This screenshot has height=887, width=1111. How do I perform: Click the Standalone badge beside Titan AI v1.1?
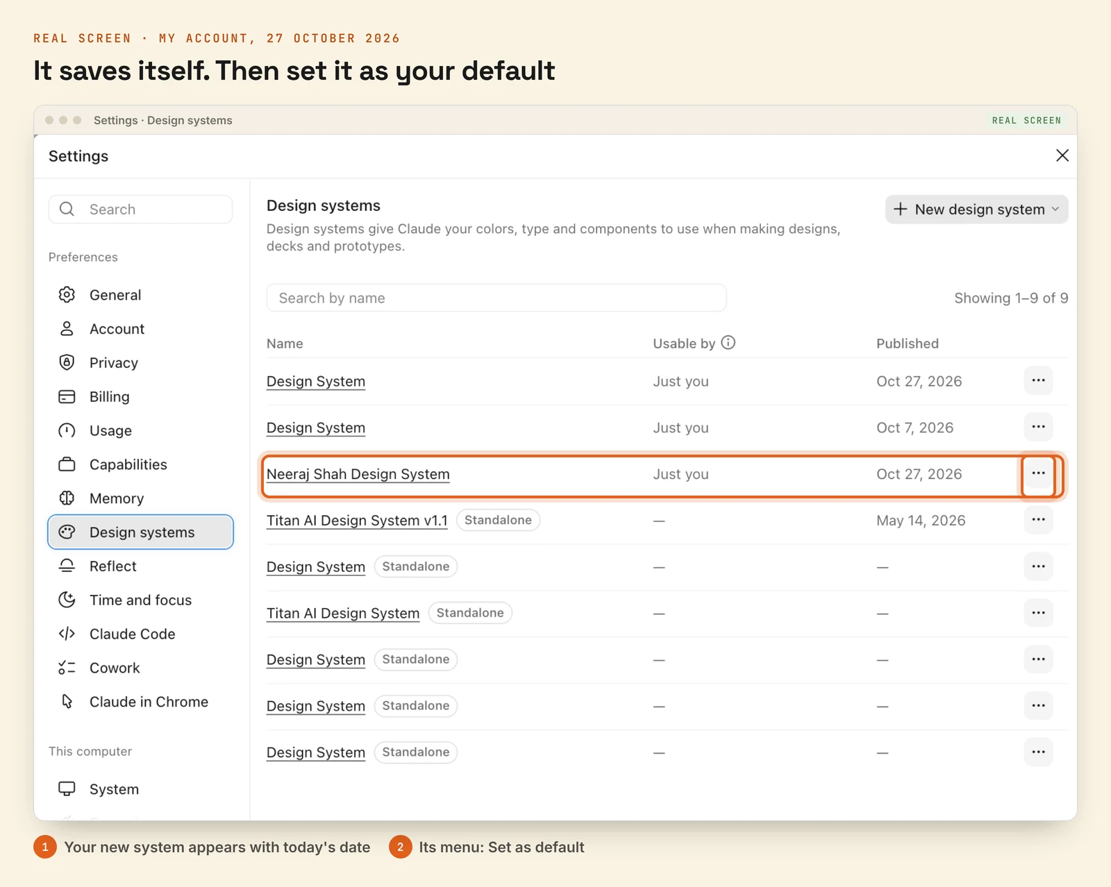pos(498,520)
